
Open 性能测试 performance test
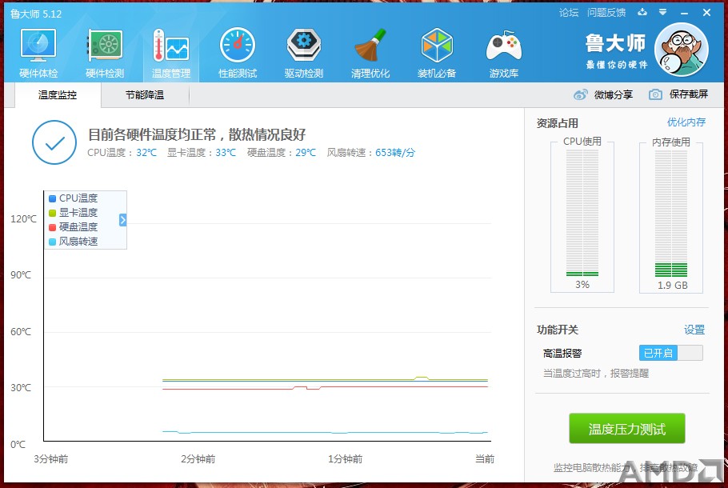point(238,53)
